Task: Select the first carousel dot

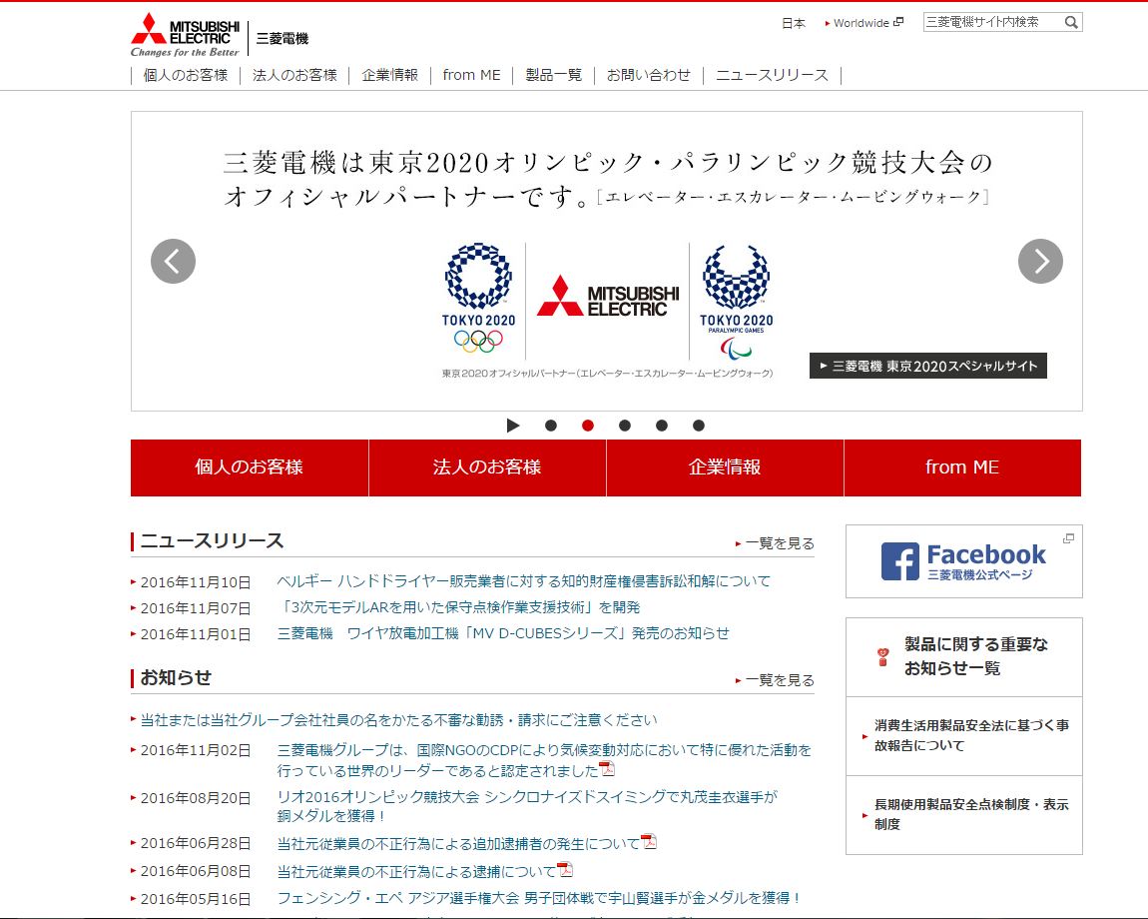Action: pyautogui.click(x=551, y=426)
